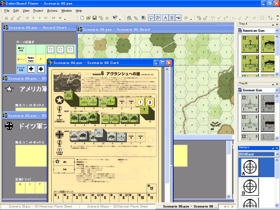Viewport: 280px width, 210px height.
Task: Toggle the bubble with question mark icon
Action: (158, 18)
